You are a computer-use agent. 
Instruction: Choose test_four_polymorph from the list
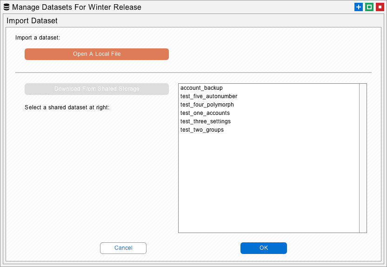[269, 105]
